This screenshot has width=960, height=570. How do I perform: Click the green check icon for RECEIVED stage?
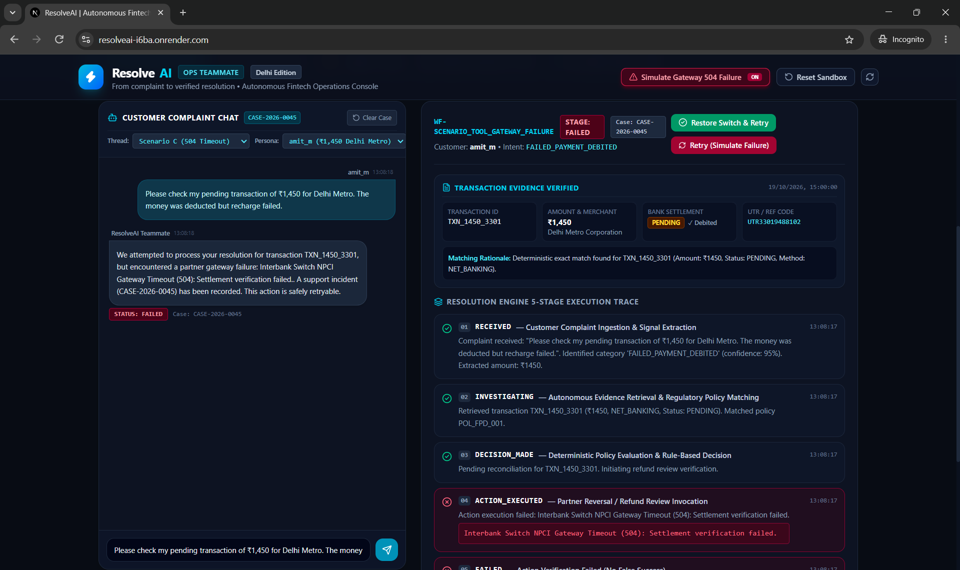[447, 328]
